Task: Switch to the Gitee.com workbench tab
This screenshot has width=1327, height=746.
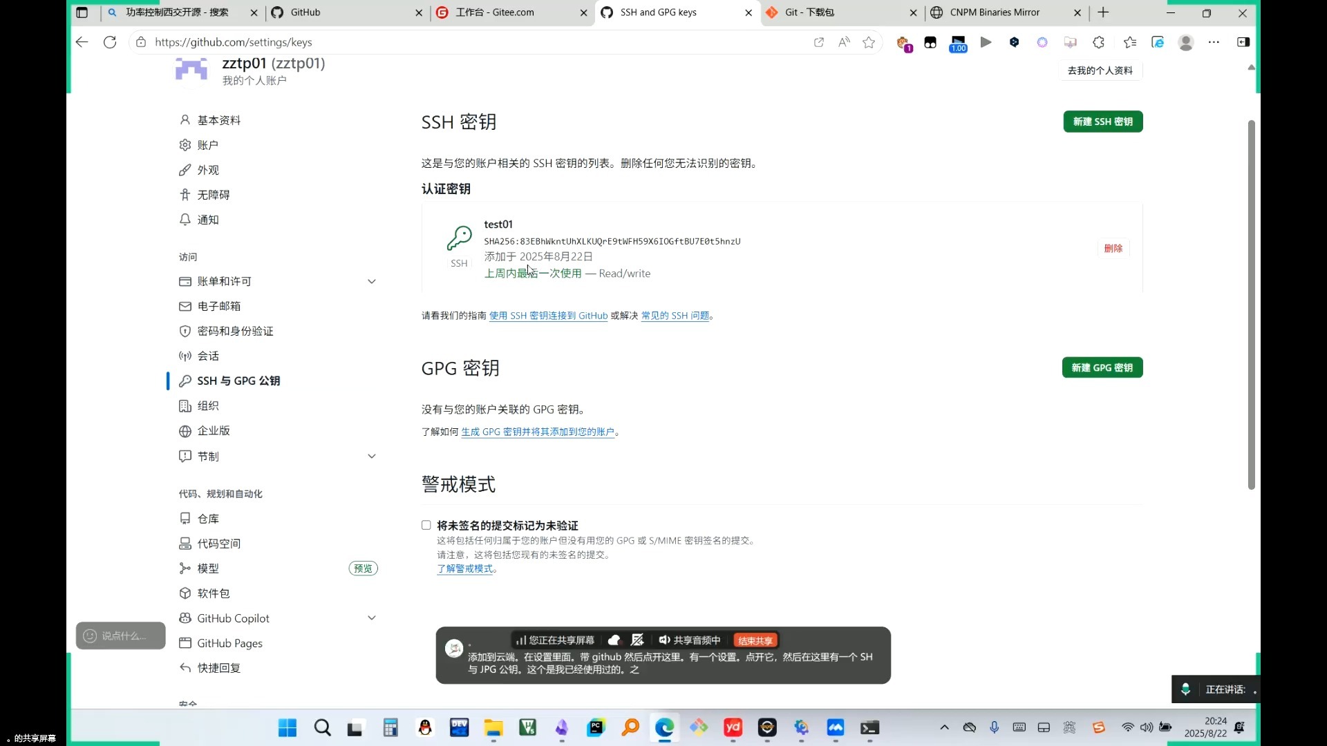Action: [511, 12]
